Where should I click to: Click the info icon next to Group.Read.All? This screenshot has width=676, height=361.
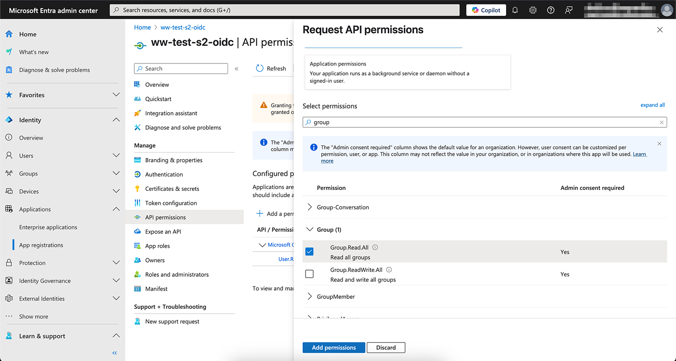pos(375,247)
